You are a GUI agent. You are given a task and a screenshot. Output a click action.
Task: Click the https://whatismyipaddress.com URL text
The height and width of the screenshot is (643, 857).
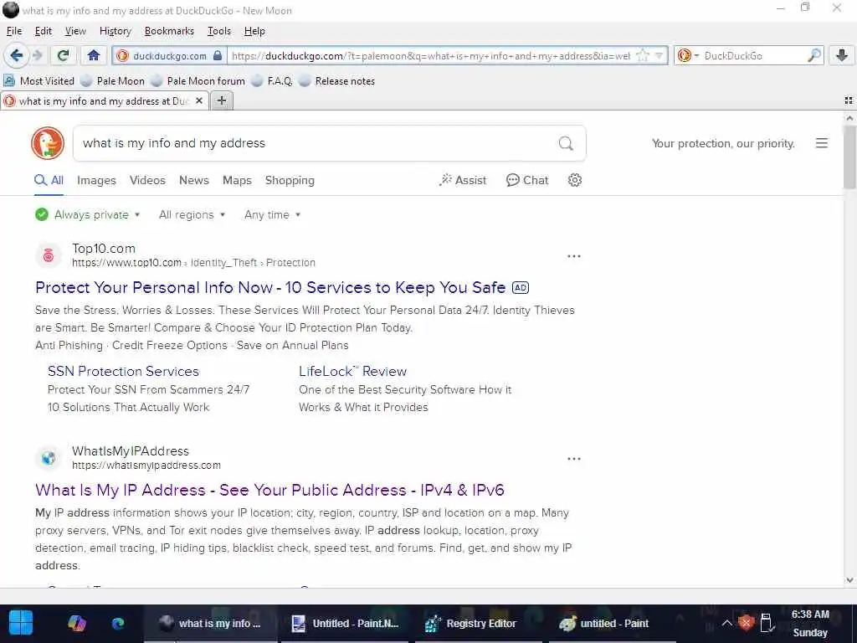(146, 466)
